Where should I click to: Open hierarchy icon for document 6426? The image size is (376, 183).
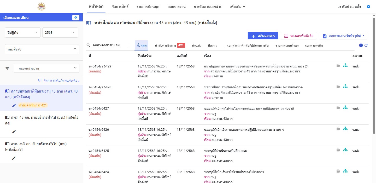click(345, 128)
